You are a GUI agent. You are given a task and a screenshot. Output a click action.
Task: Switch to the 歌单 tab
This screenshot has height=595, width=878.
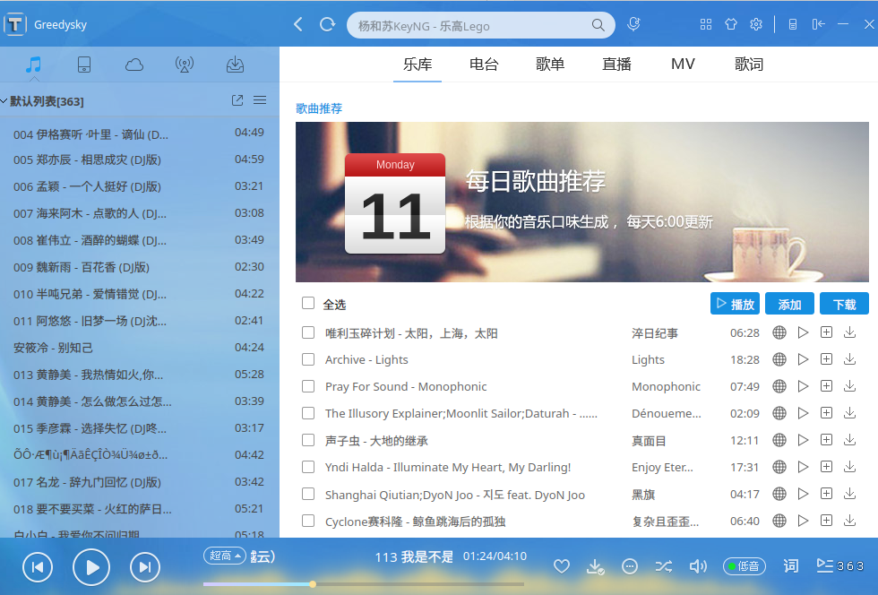click(550, 65)
